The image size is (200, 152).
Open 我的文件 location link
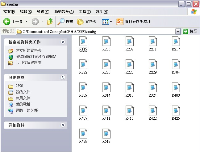pos(23,92)
